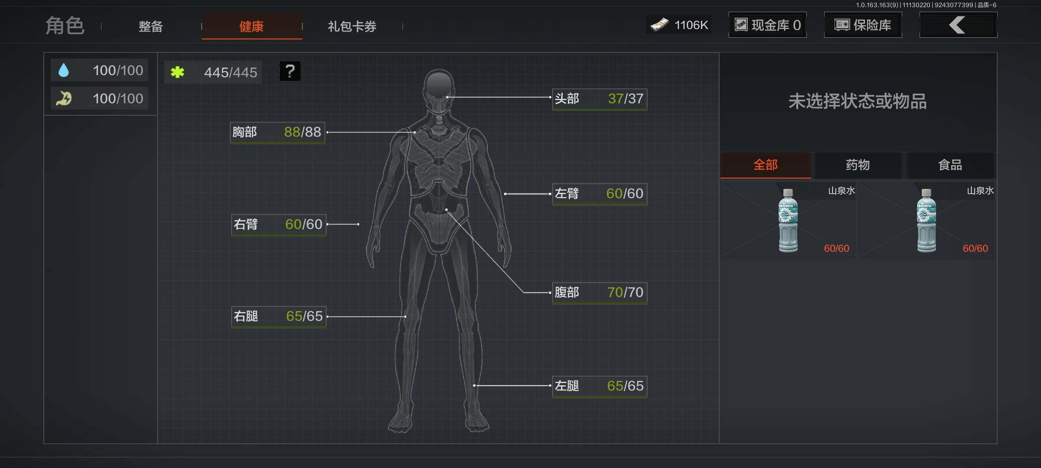Viewport: 1041px width, 468px height.
Task: Select the first 山泉水 water bottle
Action: [x=788, y=221]
